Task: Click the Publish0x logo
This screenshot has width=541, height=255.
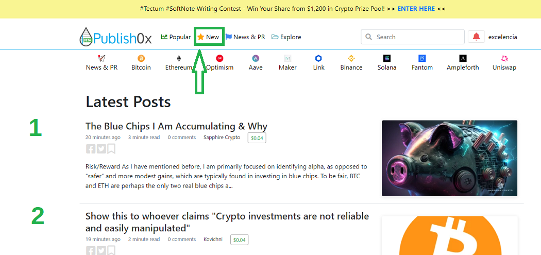Action: coord(115,37)
